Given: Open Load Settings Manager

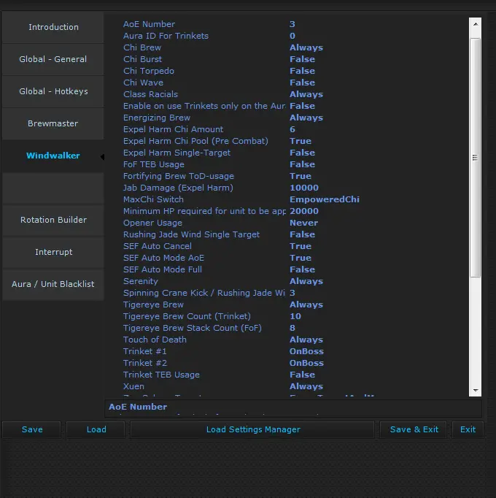Looking at the screenshot, I should (x=253, y=429).
